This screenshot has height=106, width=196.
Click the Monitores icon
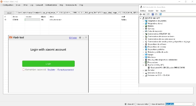(146, 57)
